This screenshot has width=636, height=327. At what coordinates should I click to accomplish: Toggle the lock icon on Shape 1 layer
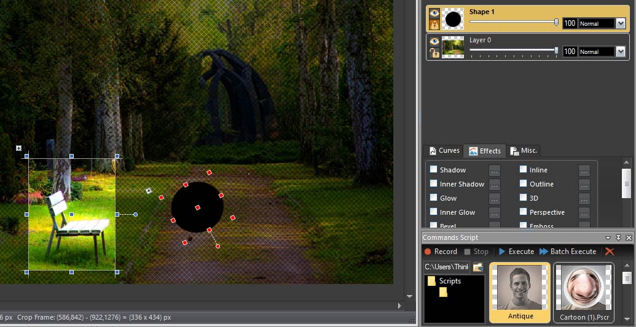click(434, 25)
